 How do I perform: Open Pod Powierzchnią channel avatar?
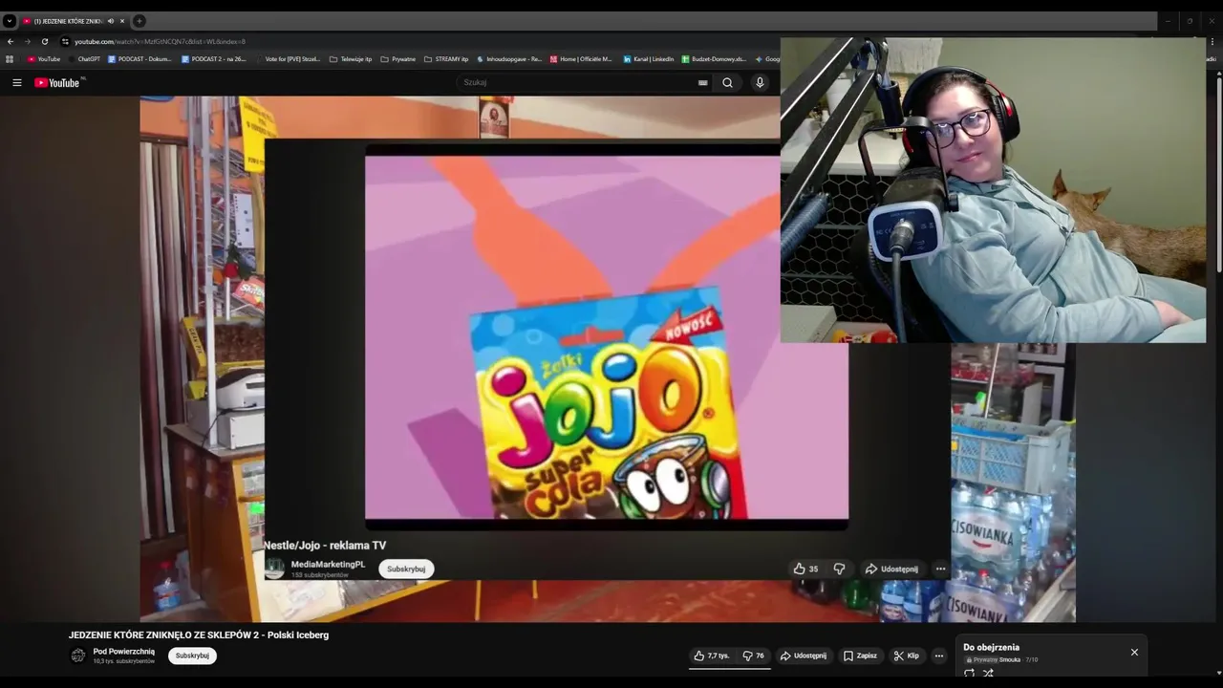(78, 656)
